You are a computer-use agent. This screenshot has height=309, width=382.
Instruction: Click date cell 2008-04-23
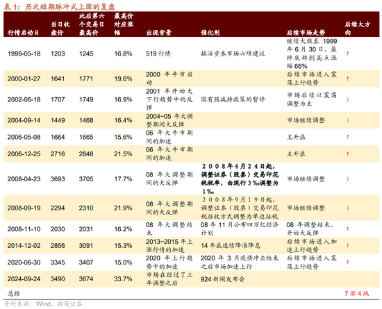24,178
